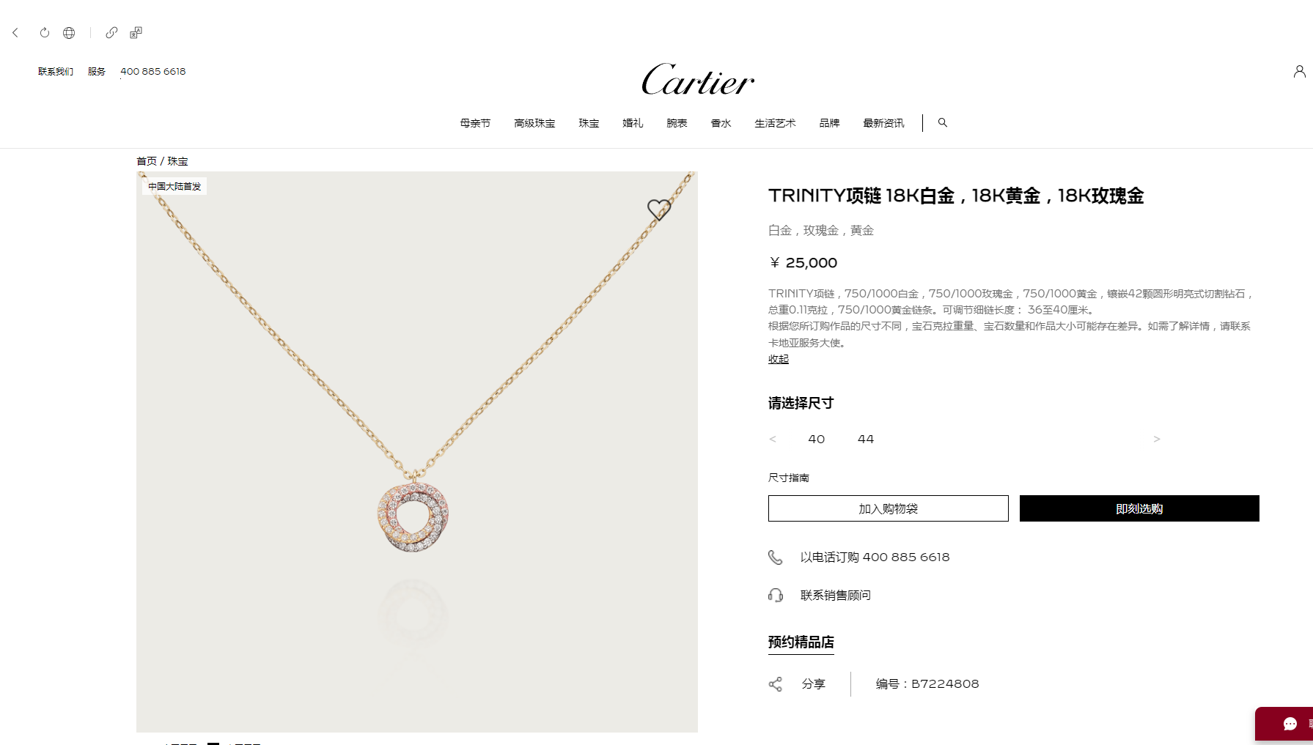Add necklace to wishlist heart icon
This screenshot has height=745, width=1313.
click(x=659, y=210)
